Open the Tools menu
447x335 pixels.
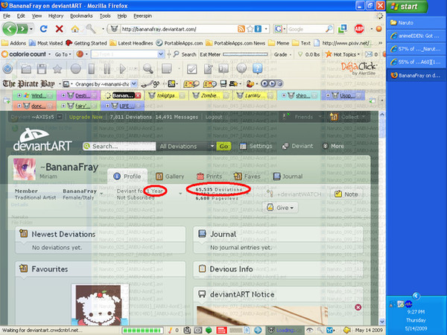pos(105,16)
